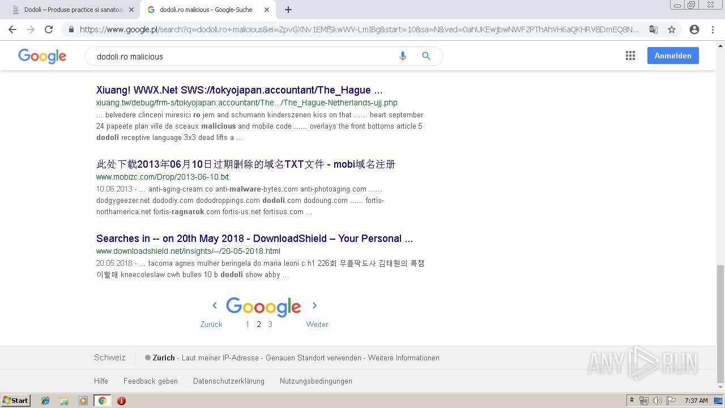Bookmark this page with the star

click(672, 29)
